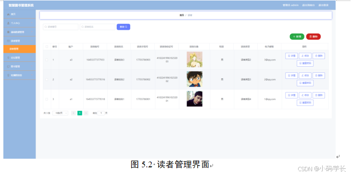Image resolution: width=351 pixels, height=175 pixels.
Task: Click 重置密码 reset password for account a3
Action: point(305,63)
